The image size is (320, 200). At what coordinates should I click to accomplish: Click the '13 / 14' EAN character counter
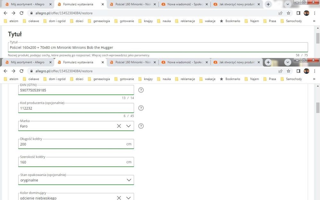point(128,98)
